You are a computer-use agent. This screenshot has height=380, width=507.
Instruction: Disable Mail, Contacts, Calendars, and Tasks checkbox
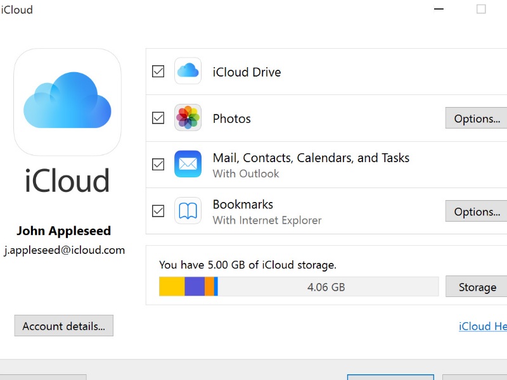(x=158, y=165)
